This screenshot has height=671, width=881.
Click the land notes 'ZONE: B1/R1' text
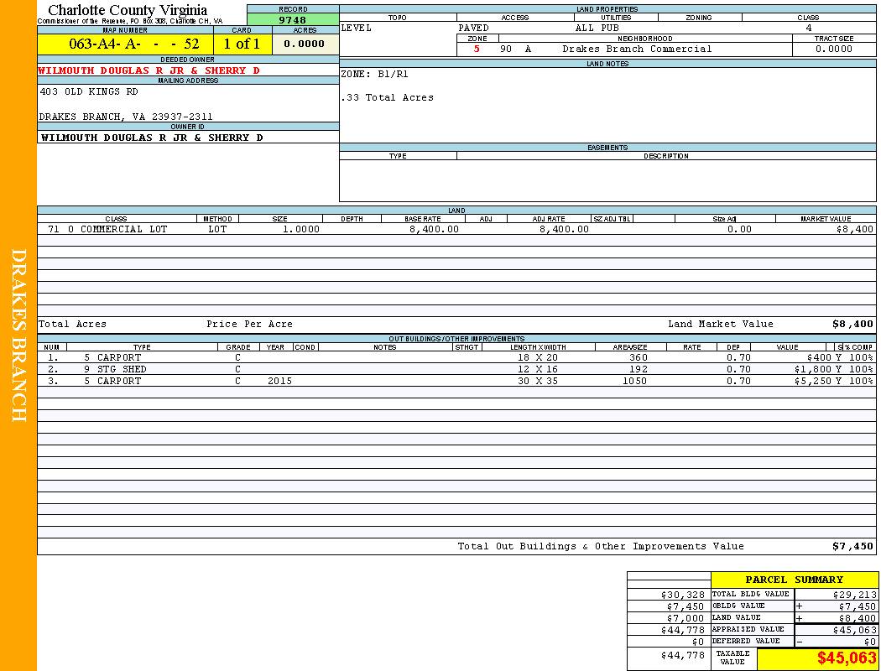(376, 74)
